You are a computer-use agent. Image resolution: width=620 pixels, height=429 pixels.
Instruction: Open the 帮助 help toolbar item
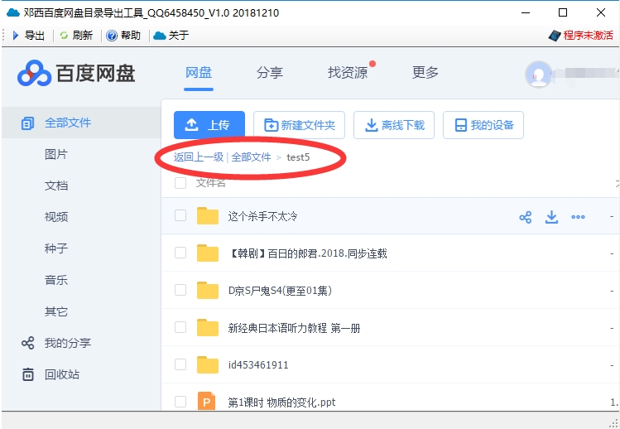(x=124, y=36)
